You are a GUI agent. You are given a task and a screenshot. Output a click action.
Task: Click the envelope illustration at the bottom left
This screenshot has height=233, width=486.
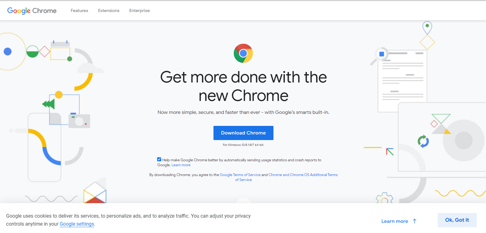[94, 192]
